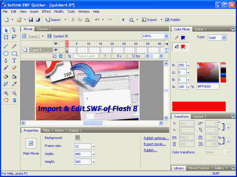This screenshot has width=237, height=177.
Task: Open the Publish settings link
Action: pyautogui.click(x=156, y=138)
